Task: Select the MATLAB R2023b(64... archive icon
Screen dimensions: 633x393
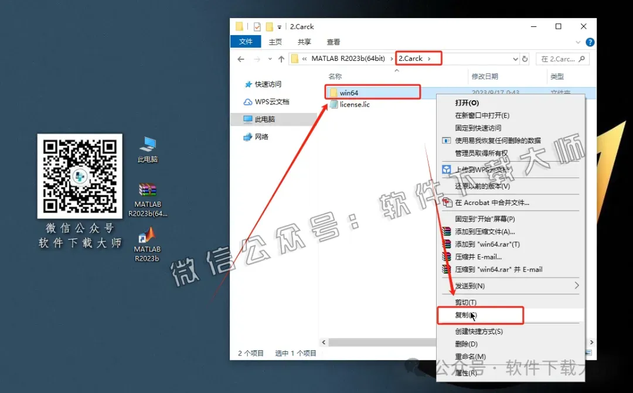Action: [x=147, y=200]
